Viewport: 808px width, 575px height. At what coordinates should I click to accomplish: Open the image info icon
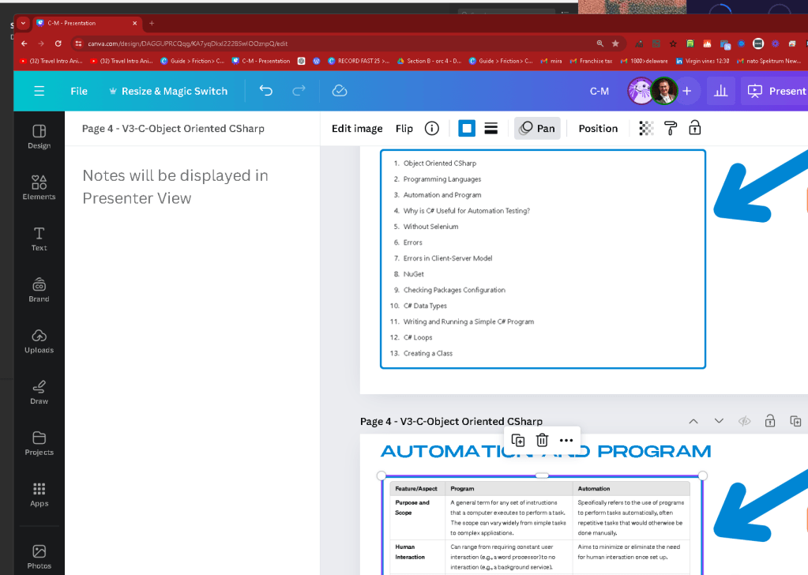pos(432,128)
